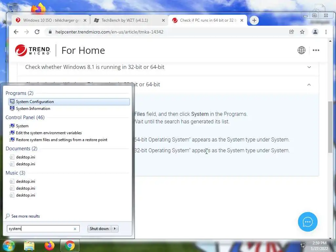This screenshot has height=252, width=336.
Task: Open a new tab with plus button
Action: [254, 20]
